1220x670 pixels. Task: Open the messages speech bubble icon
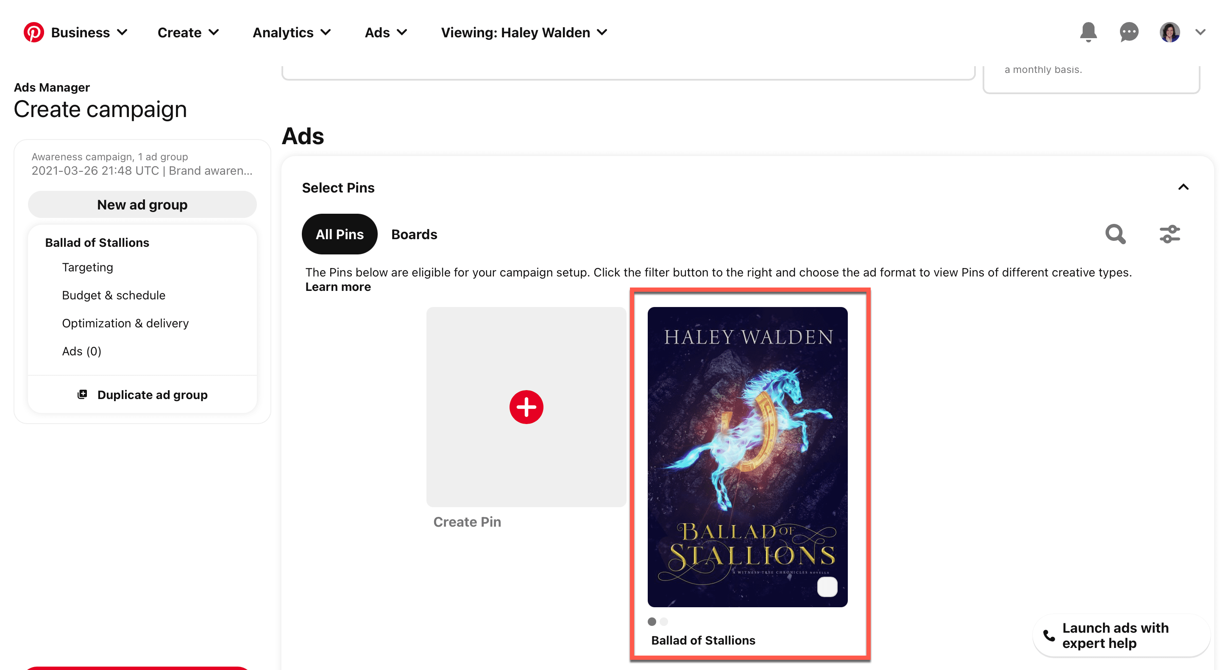click(x=1128, y=32)
